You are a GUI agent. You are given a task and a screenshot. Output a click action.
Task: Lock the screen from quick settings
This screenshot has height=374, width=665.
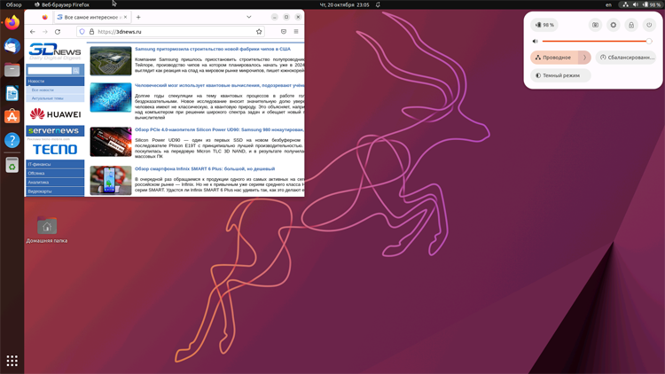coord(631,25)
